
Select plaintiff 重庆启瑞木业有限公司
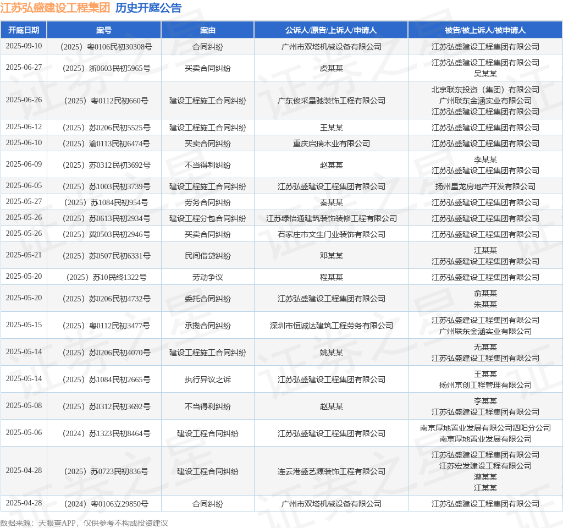point(331,144)
